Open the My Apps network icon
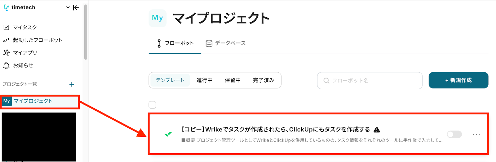This screenshot has width=496, height=162. coord(6,53)
